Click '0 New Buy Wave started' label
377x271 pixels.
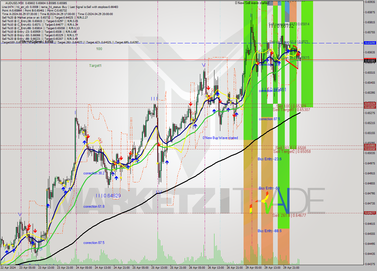[x=220, y=138]
